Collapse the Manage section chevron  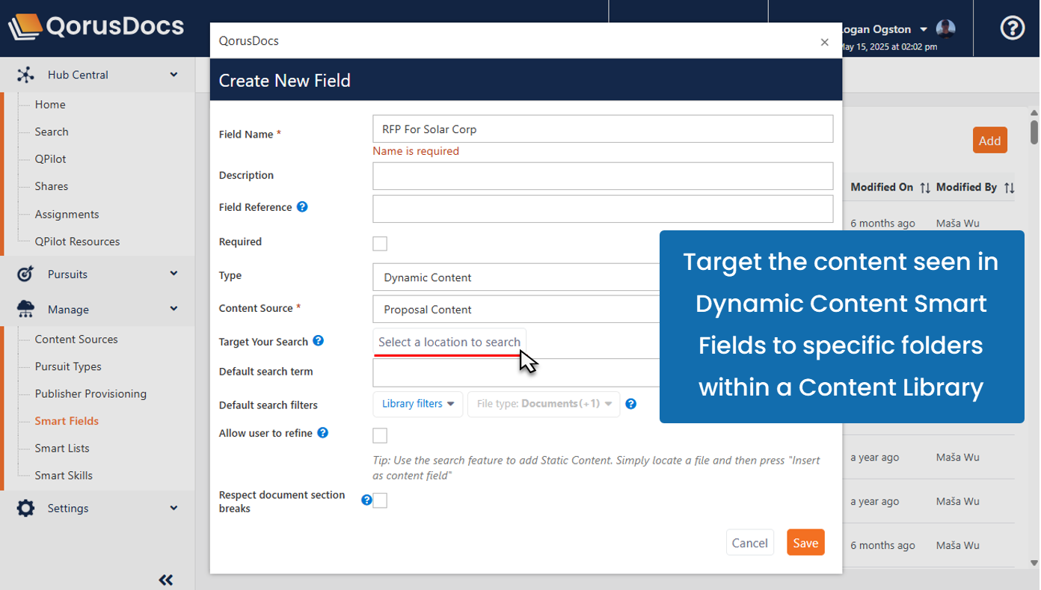(x=173, y=309)
